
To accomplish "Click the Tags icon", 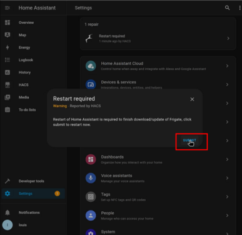I will click(x=91, y=197).
